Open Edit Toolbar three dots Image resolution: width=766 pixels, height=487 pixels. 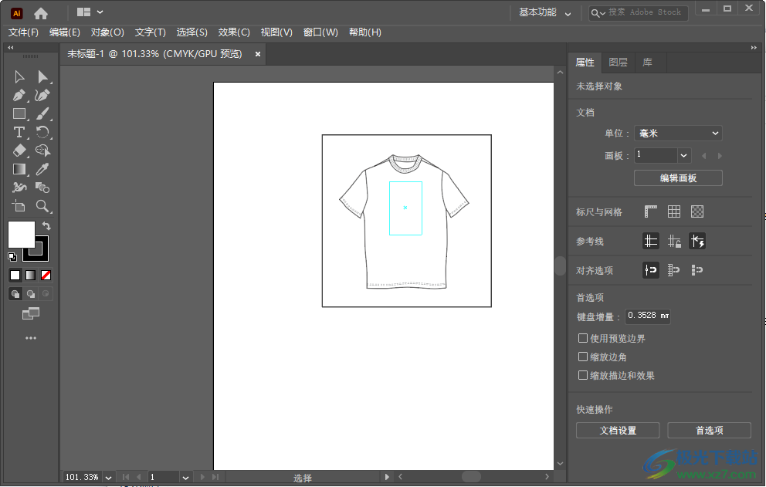pyautogui.click(x=31, y=338)
